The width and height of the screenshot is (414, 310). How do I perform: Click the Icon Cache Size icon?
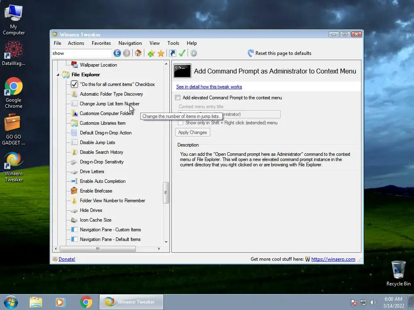click(74, 220)
